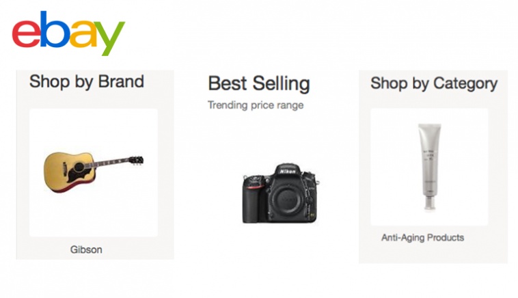Click the eBay logo
The width and height of the screenshot is (518, 298).
[68, 33]
